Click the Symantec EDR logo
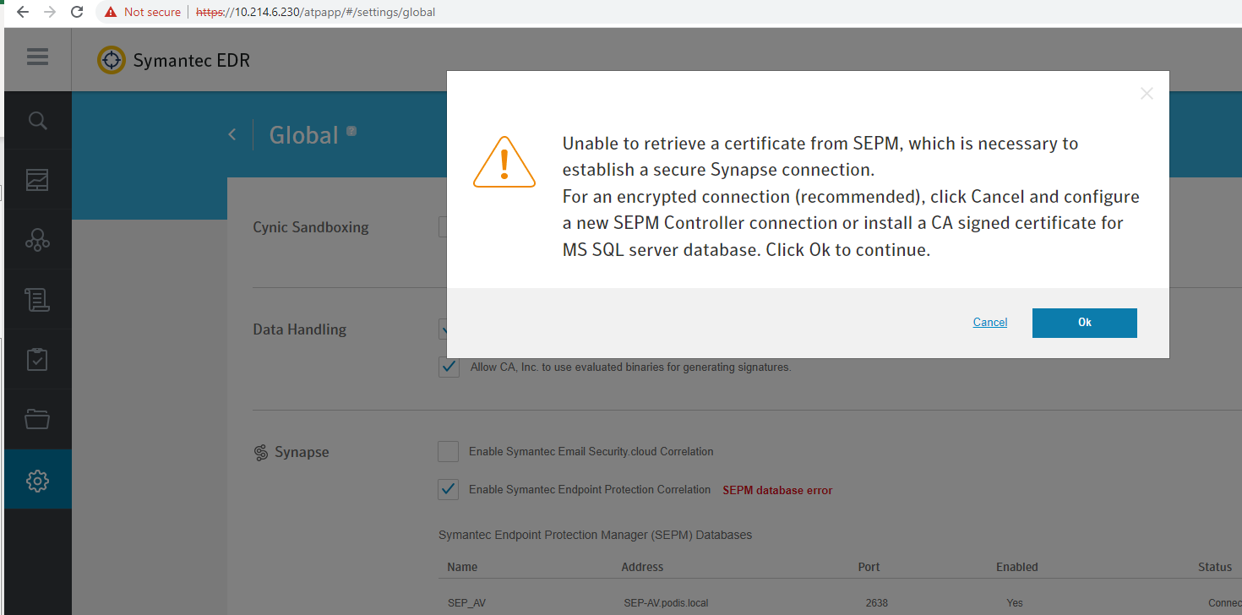The width and height of the screenshot is (1242, 615). 111,60
